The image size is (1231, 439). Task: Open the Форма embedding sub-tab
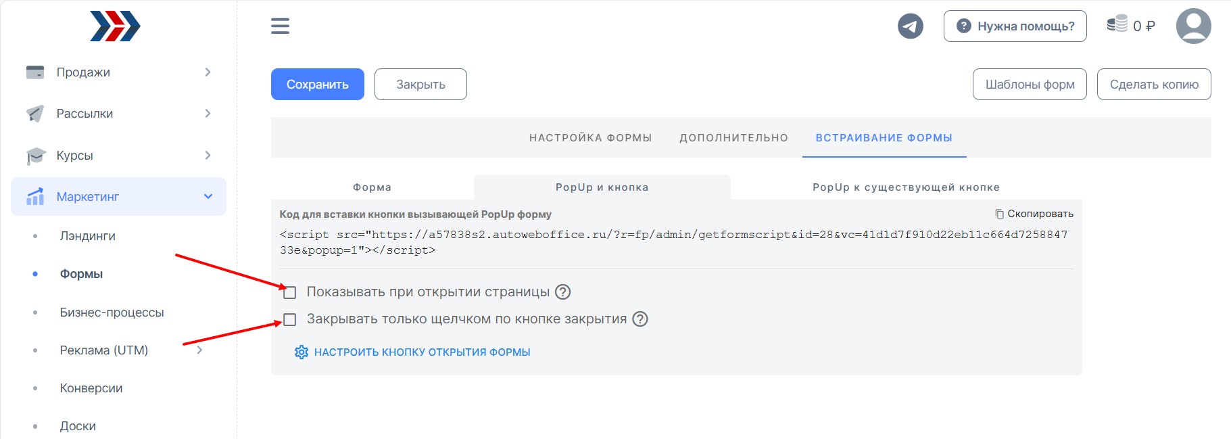coord(372,187)
